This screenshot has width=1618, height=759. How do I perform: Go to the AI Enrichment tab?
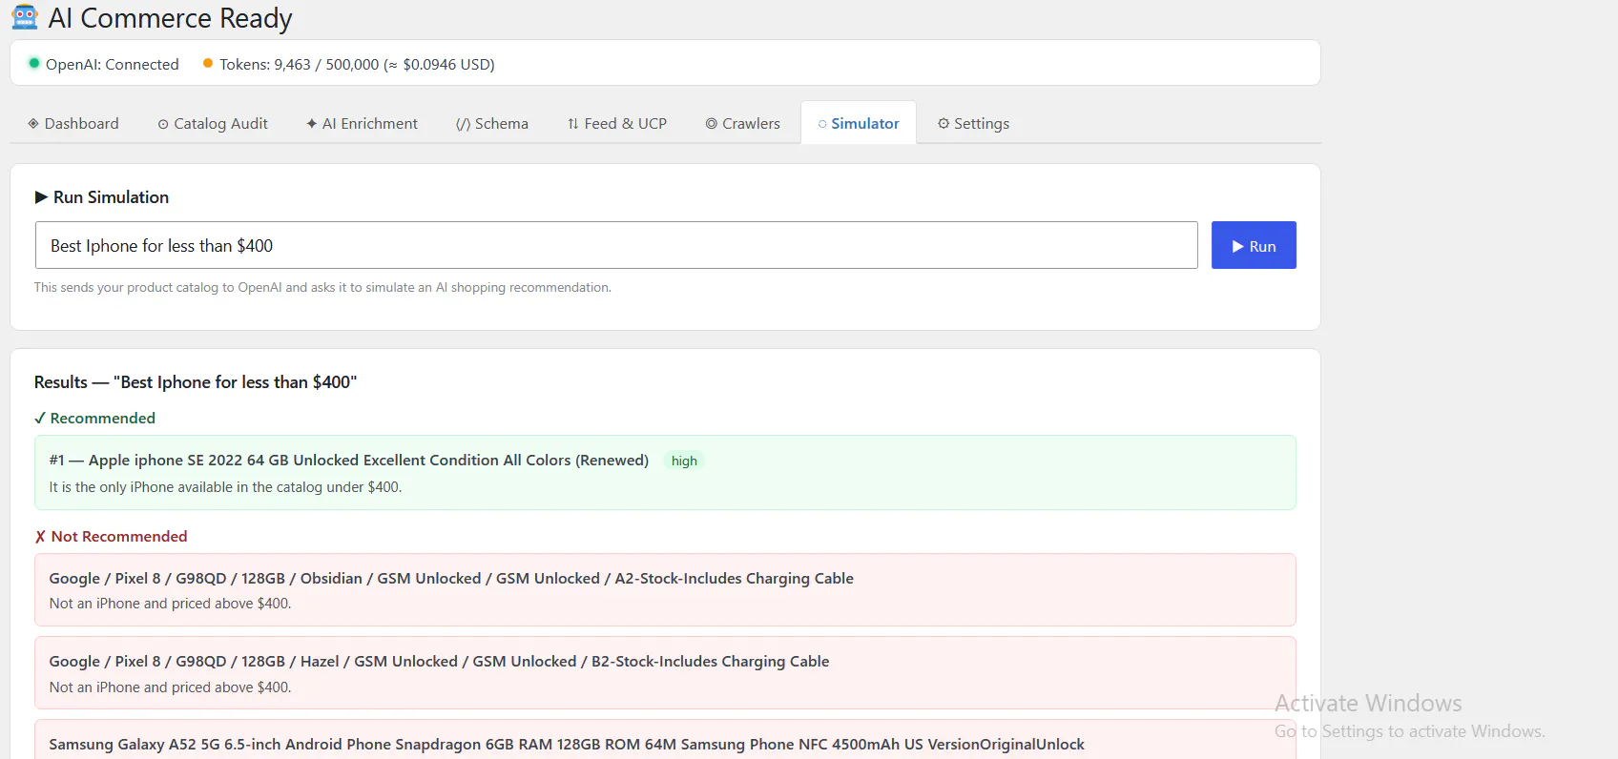[x=362, y=124]
